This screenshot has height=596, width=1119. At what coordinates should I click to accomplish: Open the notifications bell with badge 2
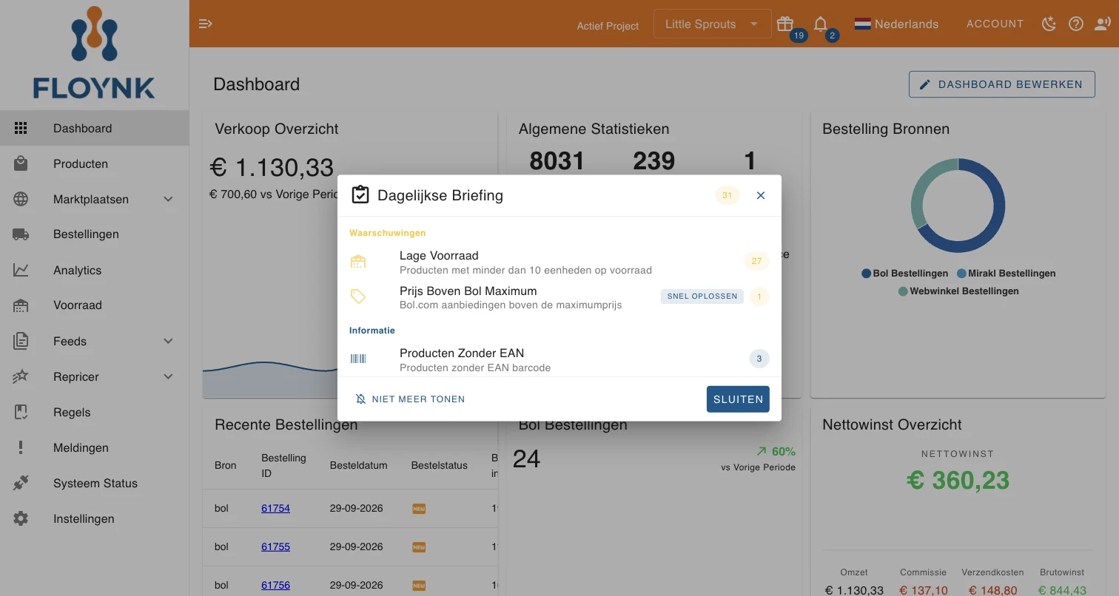pos(821,24)
